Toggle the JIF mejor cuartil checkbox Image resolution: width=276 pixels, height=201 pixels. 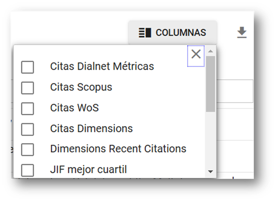tap(27, 170)
